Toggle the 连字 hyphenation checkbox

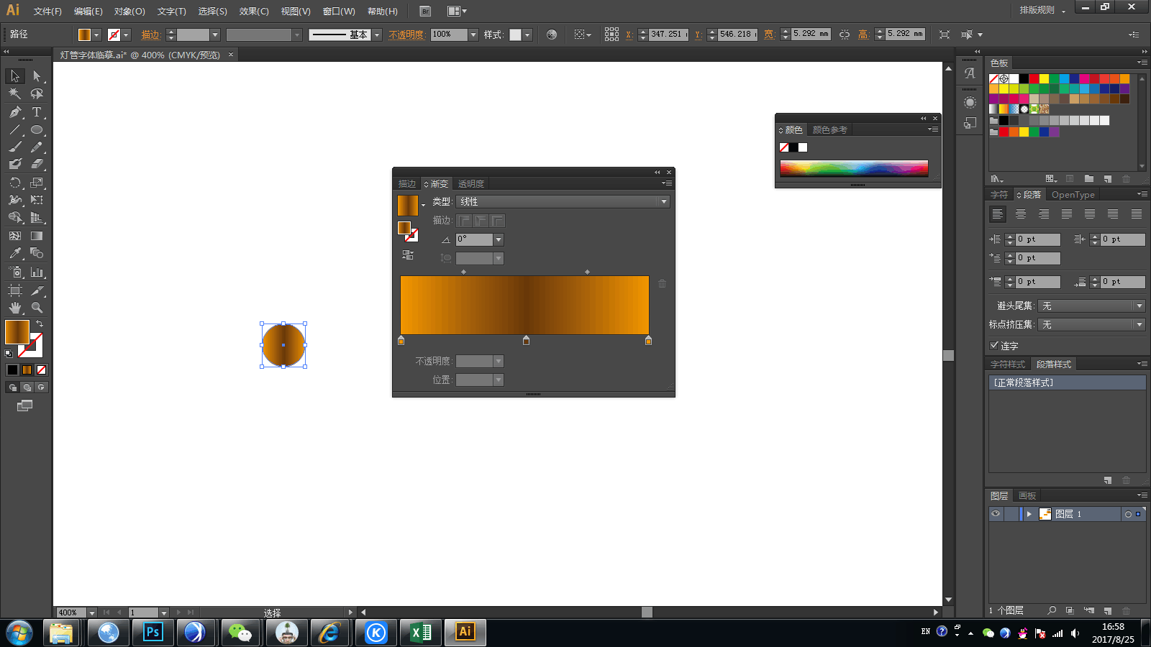point(994,346)
